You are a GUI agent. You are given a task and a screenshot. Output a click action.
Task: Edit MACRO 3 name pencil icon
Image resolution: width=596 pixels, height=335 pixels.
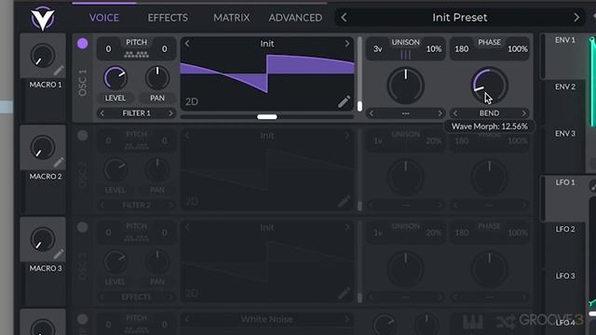59,254
